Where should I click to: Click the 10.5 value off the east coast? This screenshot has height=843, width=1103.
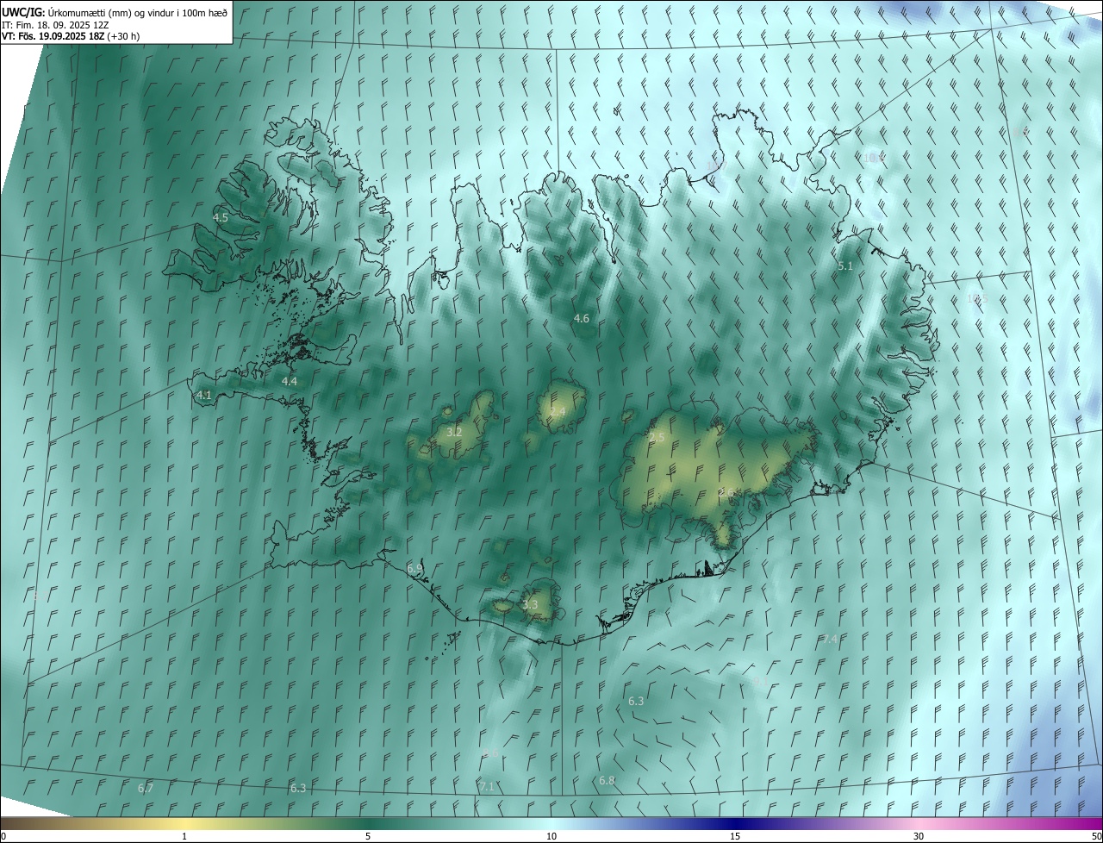[977, 299]
